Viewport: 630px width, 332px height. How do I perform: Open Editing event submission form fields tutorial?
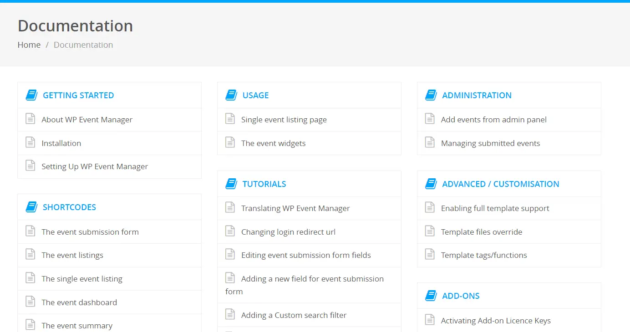click(306, 255)
